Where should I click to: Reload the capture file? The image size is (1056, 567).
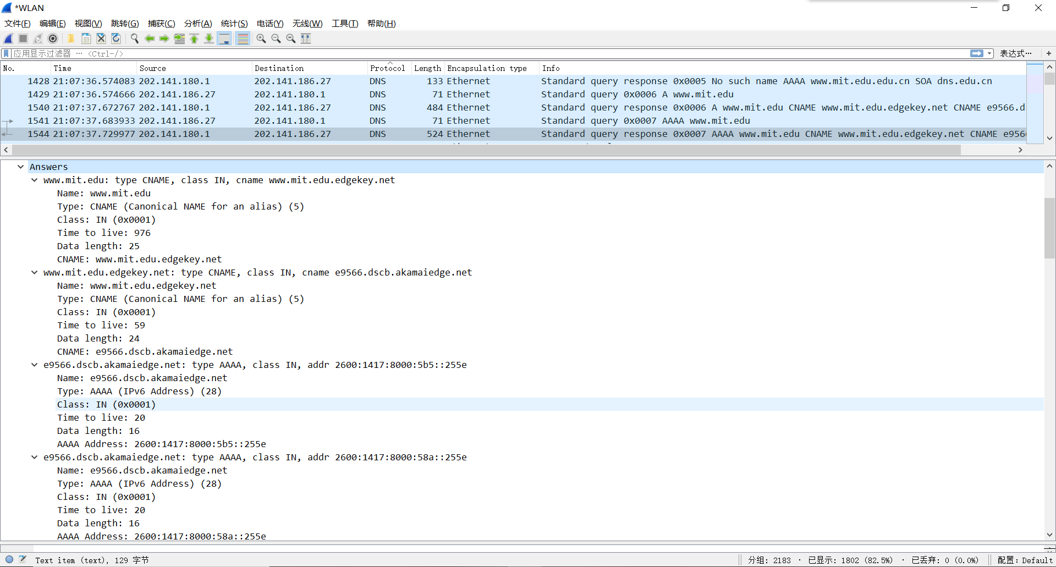click(x=116, y=38)
